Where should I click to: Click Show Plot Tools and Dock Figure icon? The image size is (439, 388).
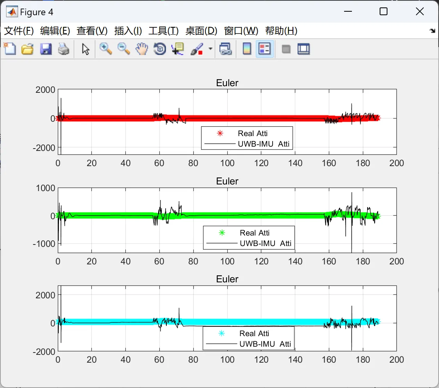(303, 49)
